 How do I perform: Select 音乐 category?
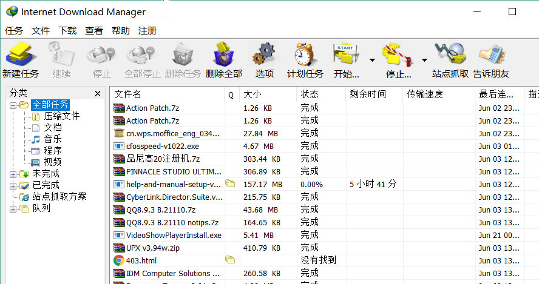53,139
